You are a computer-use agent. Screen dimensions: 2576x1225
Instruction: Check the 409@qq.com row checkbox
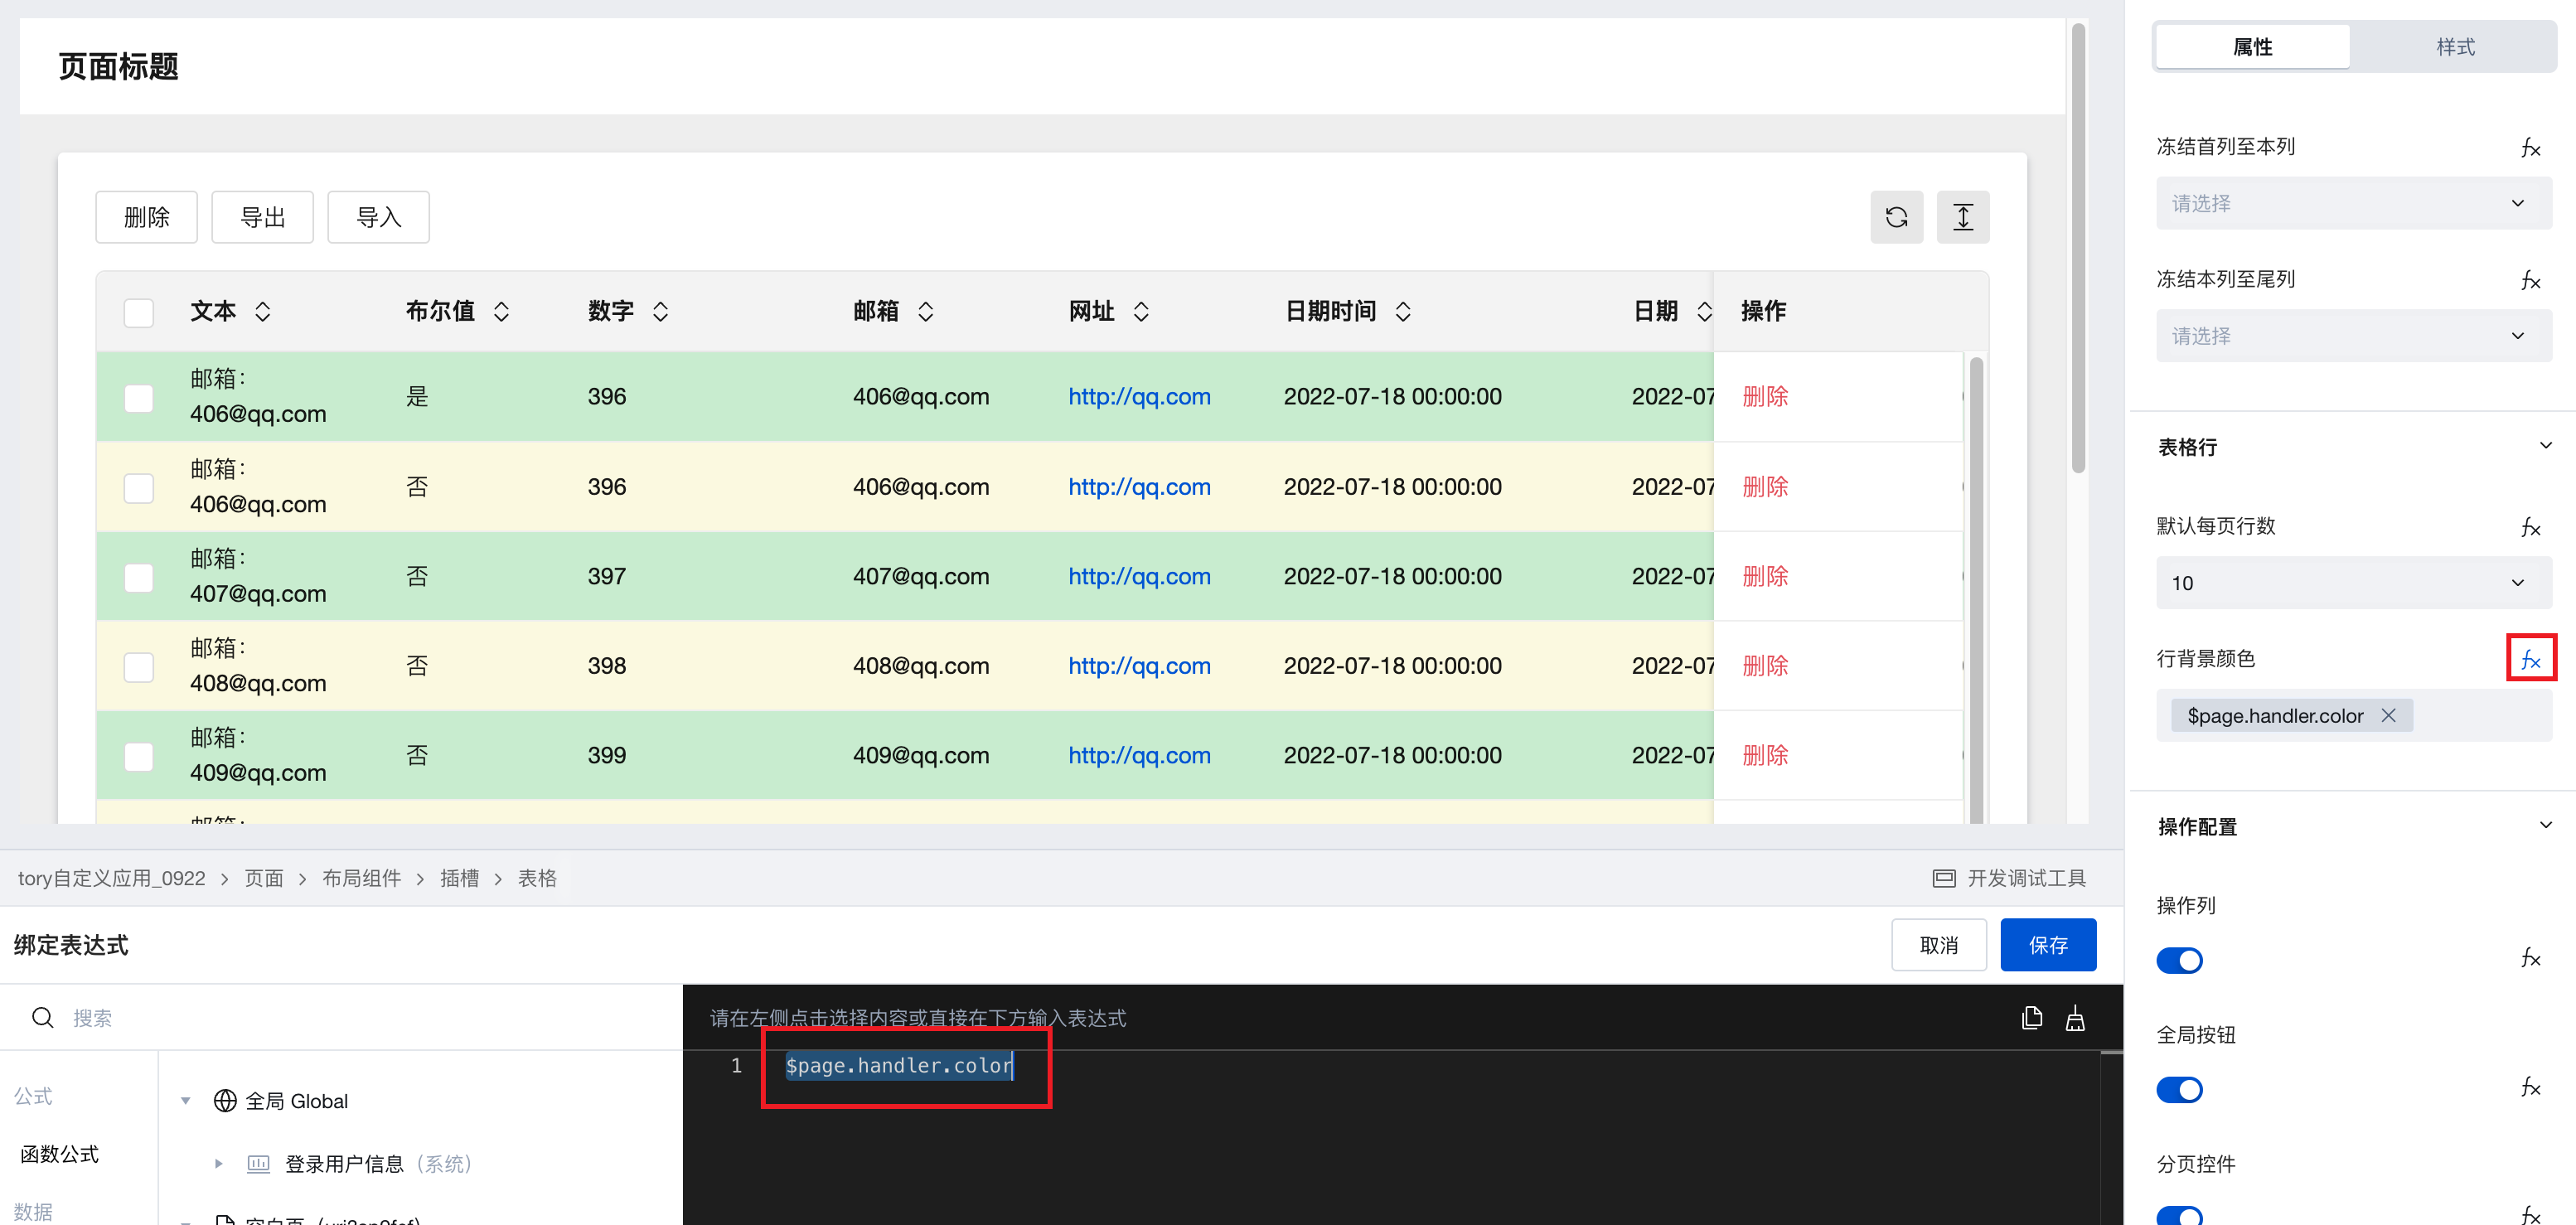pyautogui.click(x=139, y=756)
